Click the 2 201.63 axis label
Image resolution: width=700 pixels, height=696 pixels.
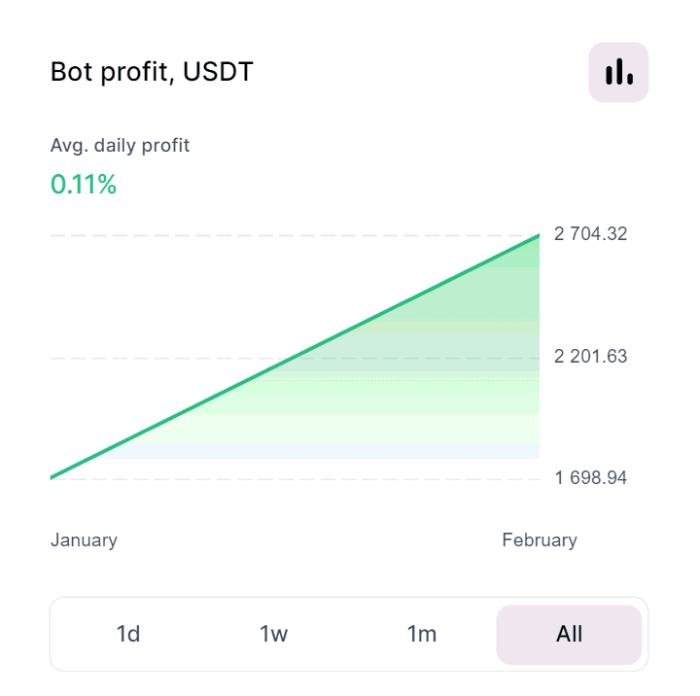tap(590, 357)
